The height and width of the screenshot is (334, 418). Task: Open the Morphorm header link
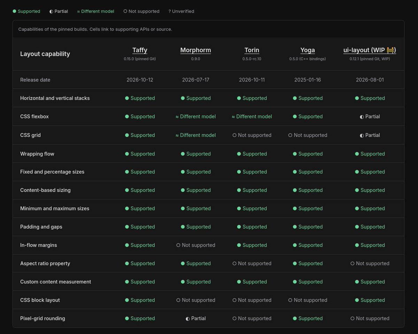pos(195,50)
